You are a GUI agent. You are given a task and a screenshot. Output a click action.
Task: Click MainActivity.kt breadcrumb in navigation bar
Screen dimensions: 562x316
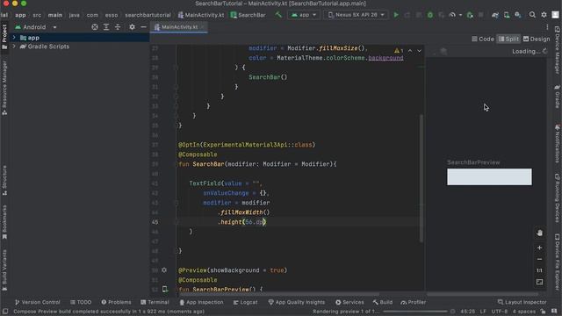tap(201, 15)
